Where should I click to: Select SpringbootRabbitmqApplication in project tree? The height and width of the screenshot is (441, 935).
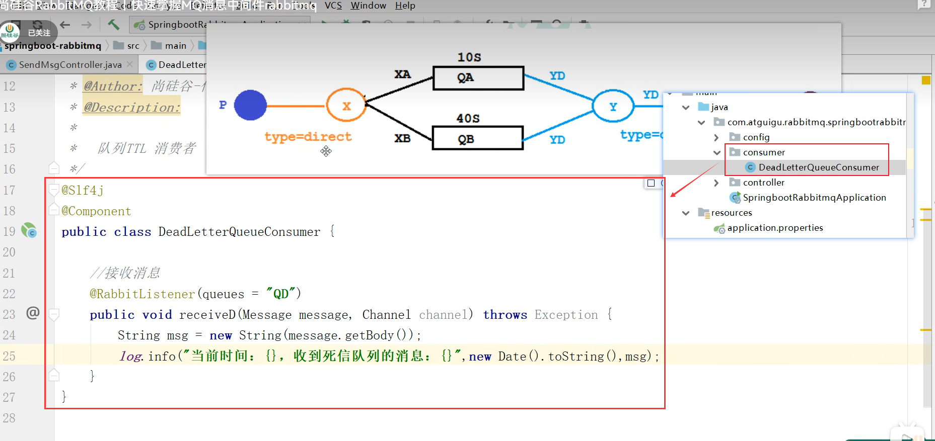coord(814,198)
